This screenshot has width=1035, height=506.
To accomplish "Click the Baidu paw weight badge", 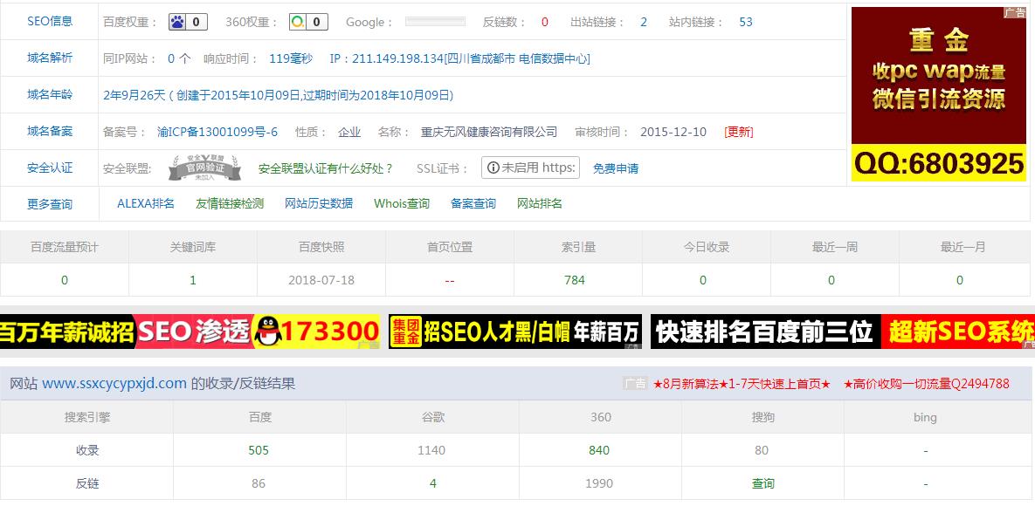I will 188,22.
